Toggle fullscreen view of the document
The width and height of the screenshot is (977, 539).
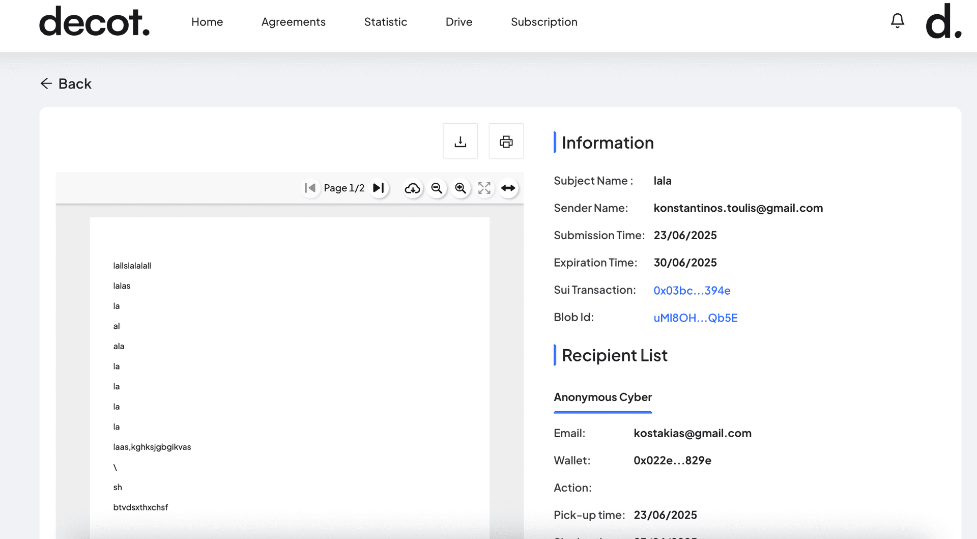484,188
